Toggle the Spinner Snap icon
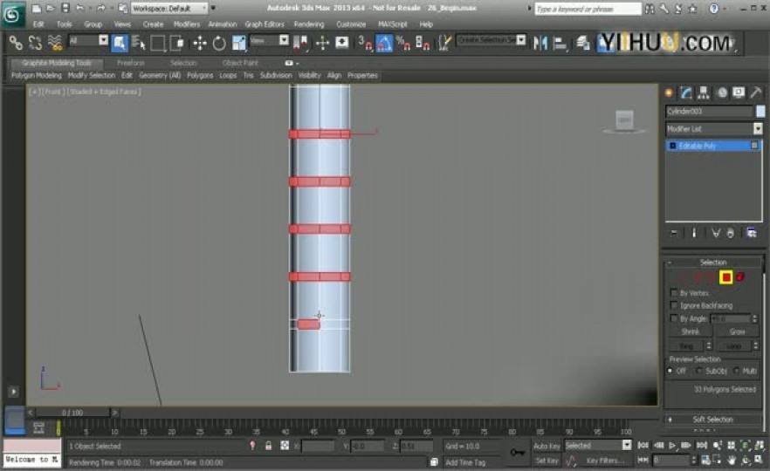This screenshot has height=471, width=770. tap(423, 44)
